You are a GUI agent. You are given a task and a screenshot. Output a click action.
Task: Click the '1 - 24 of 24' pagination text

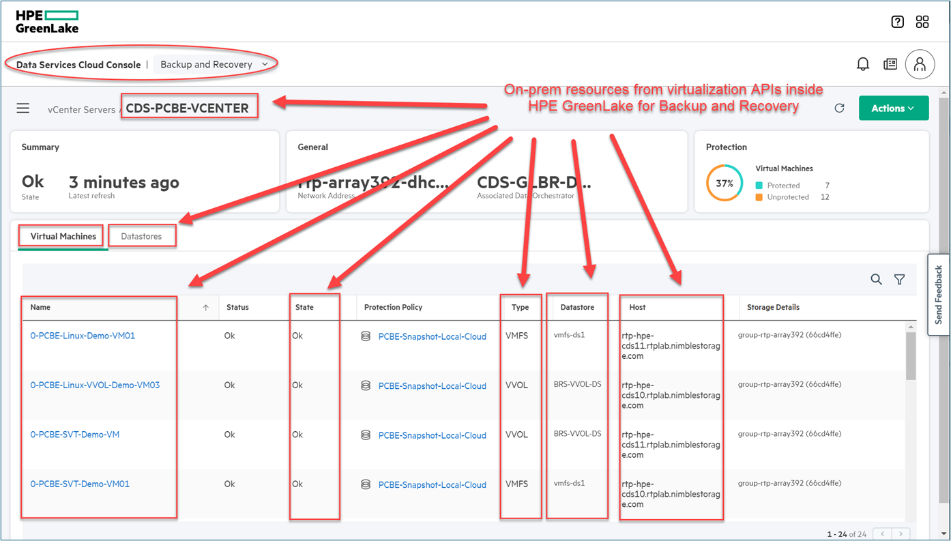pyautogui.click(x=847, y=533)
